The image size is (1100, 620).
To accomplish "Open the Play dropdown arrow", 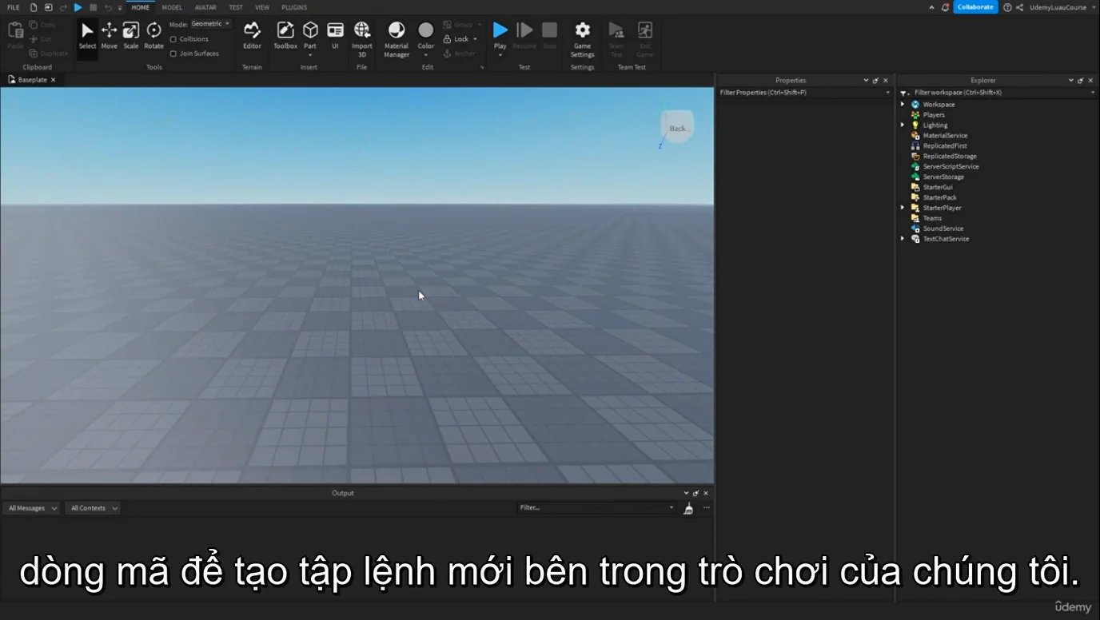I will pos(500,54).
